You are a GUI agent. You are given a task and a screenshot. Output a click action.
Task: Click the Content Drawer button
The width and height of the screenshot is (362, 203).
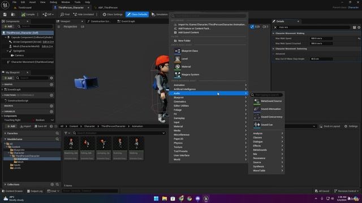[x=12, y=191]
